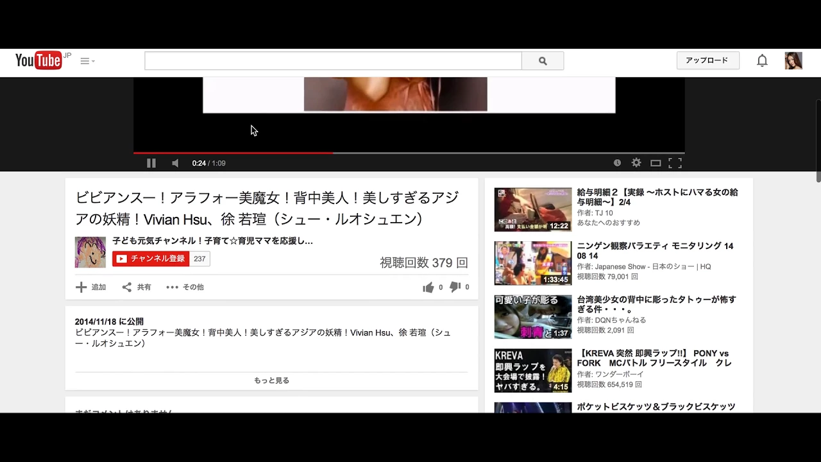Focus the YouTube search box
This screenshot has height=462, width=821.
pyautogui.click(x=333, y=61)
